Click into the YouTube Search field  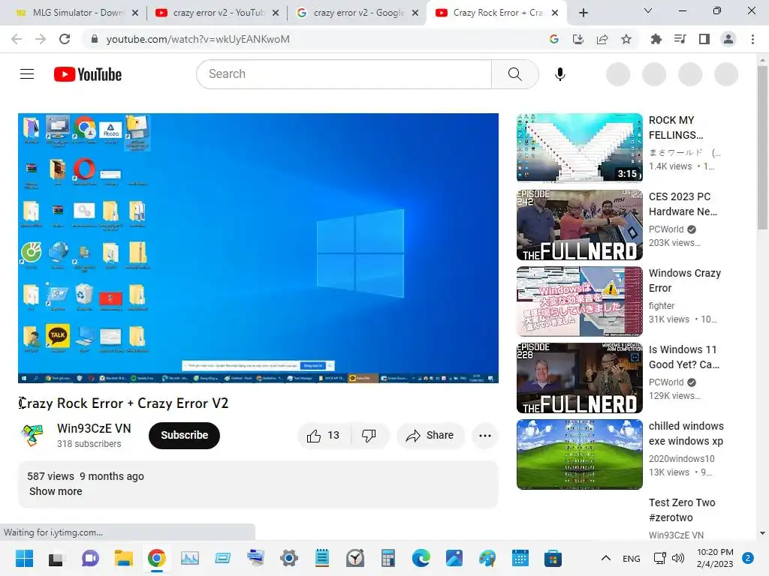pos(344,74)
